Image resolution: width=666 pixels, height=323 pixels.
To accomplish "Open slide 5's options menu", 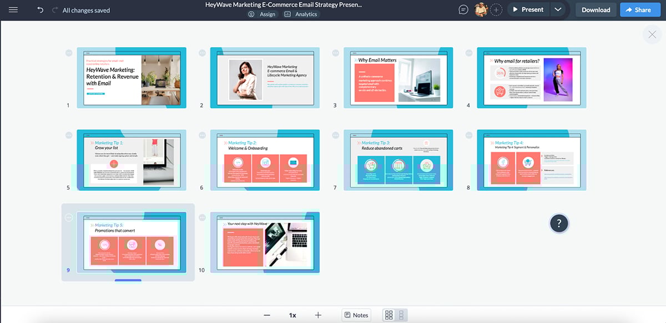I will [x=68, y=134].
